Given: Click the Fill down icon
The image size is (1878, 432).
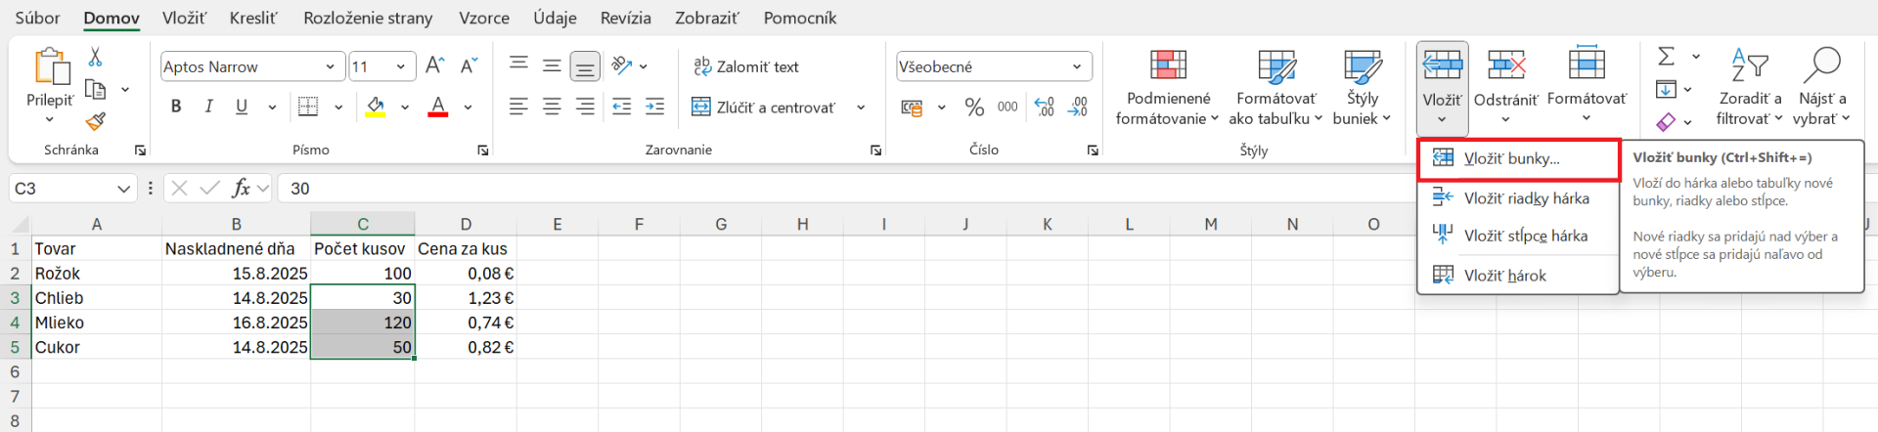Looking at the screenshot, I should (x=1667, y=89).
